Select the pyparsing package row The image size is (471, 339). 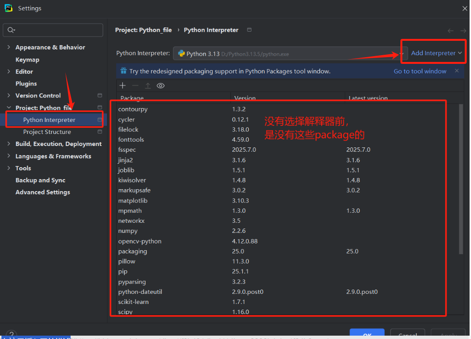click(x=288, y=281)
